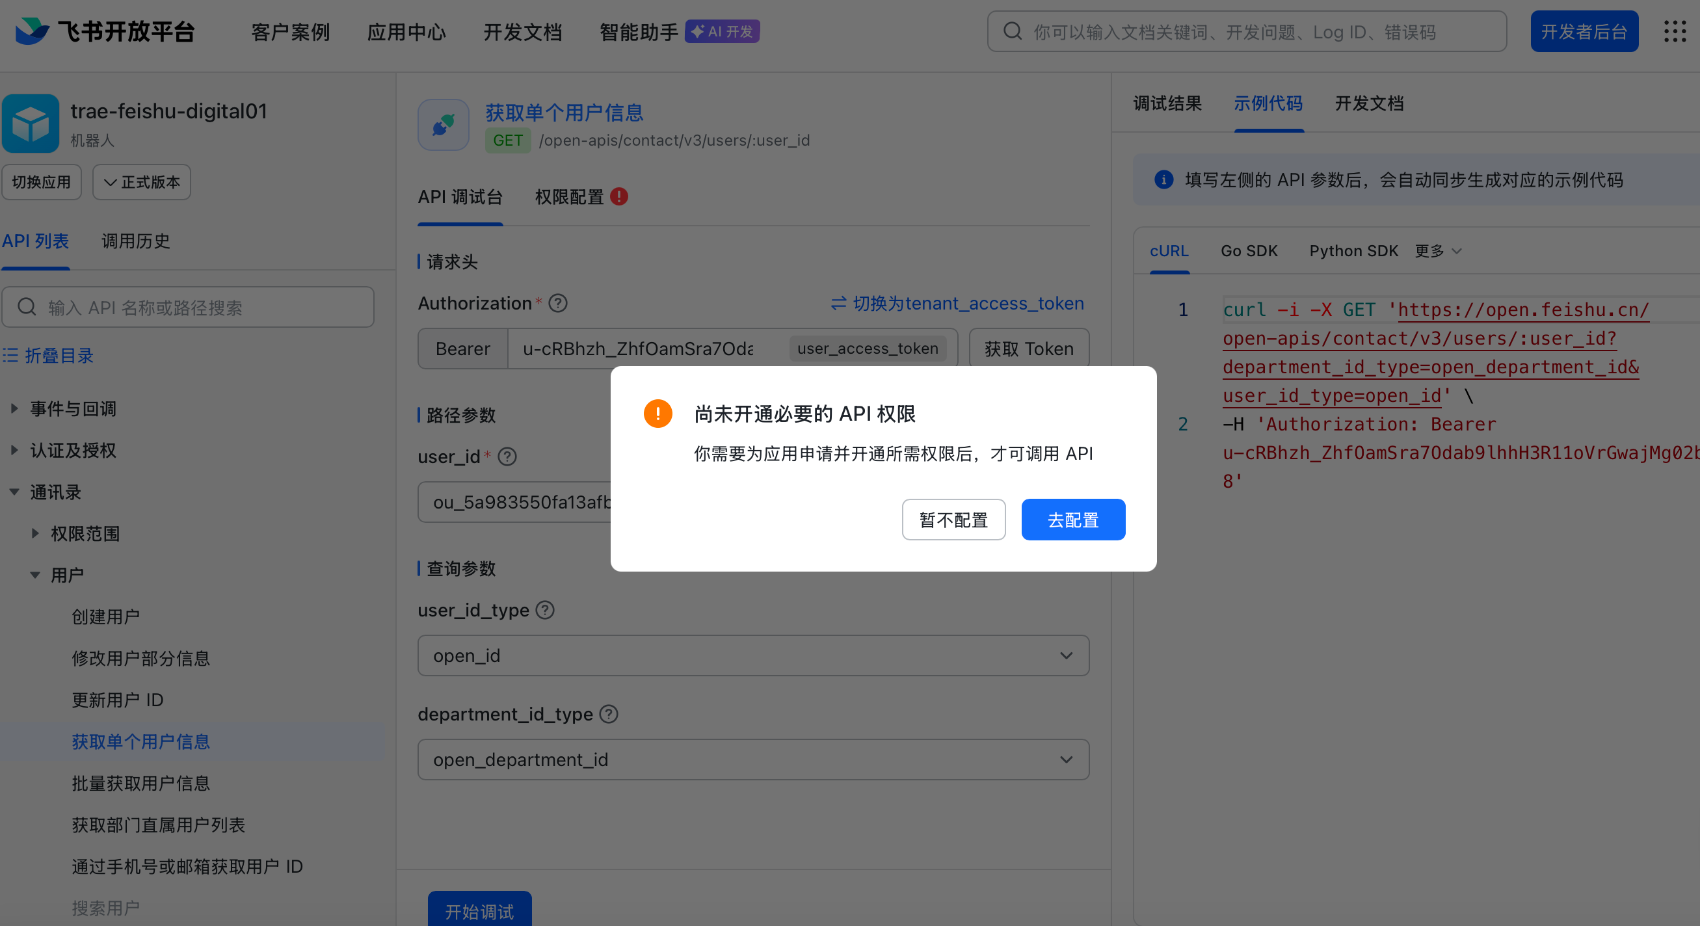Open the user_id_type help question icon
The height and width of the screenshot is (926, 1700).
coord(545,610)
